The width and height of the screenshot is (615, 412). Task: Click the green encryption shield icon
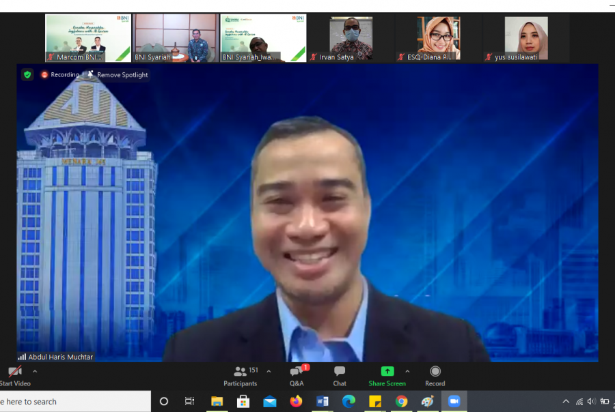click(x=27, y=75)
